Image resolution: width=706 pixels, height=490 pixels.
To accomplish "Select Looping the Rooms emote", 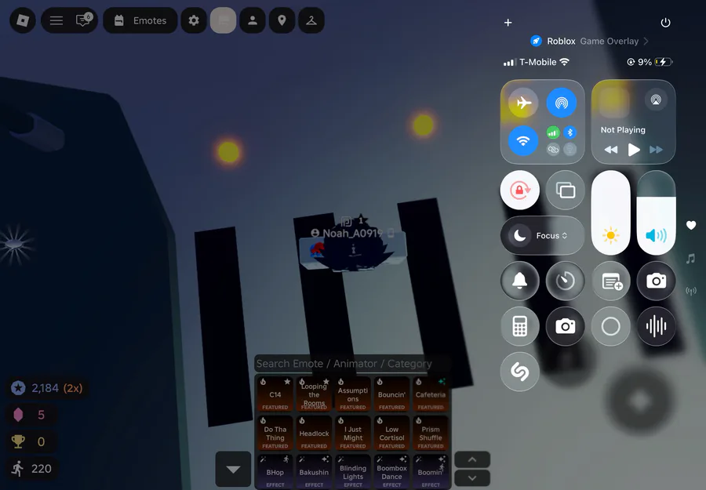I will pyautogui.click(x=314, y=394).
